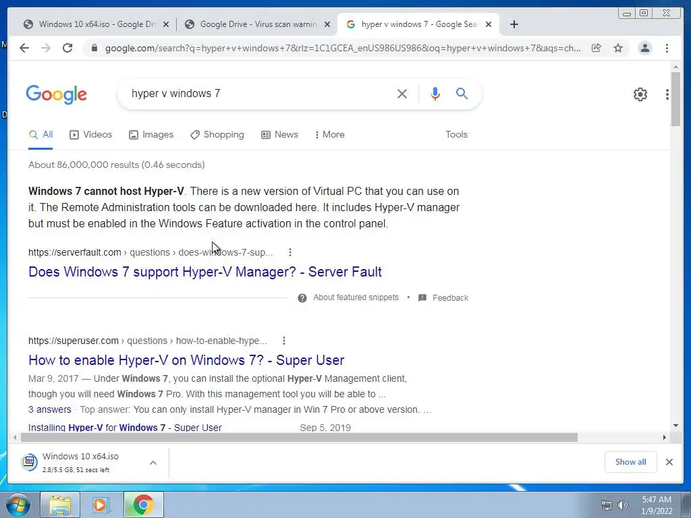Close the Windows 10 x64.iso tab
The height and width of the screenshot is (518, 691).
tap(166, 25)
